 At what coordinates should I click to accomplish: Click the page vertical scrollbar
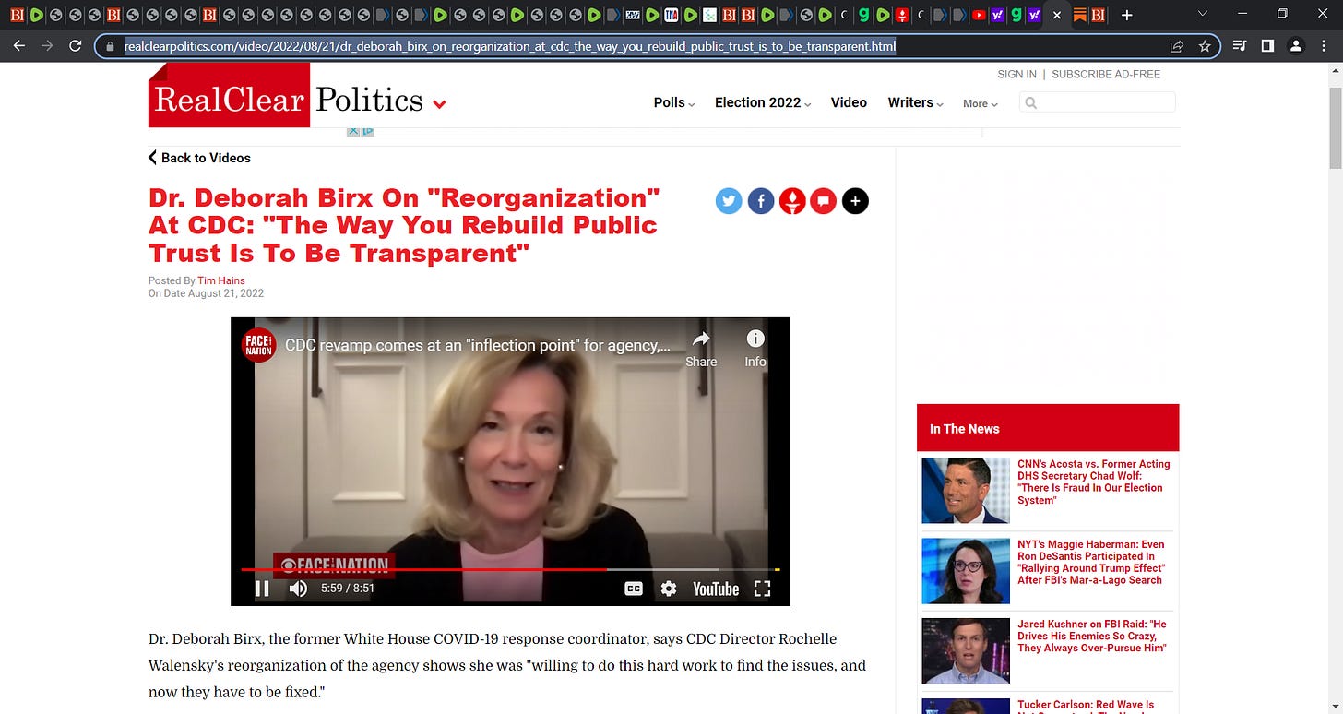click(1335, 129)
